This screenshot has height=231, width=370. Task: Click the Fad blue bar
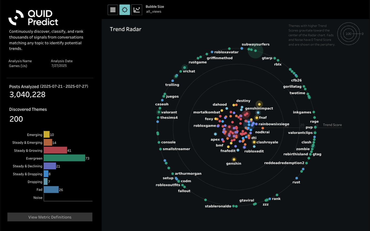coord(51,189)
